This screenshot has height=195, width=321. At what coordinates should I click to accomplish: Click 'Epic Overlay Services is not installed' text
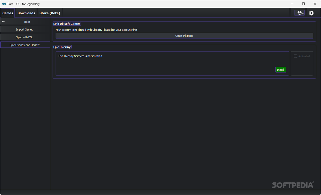(x=80, y=56)
